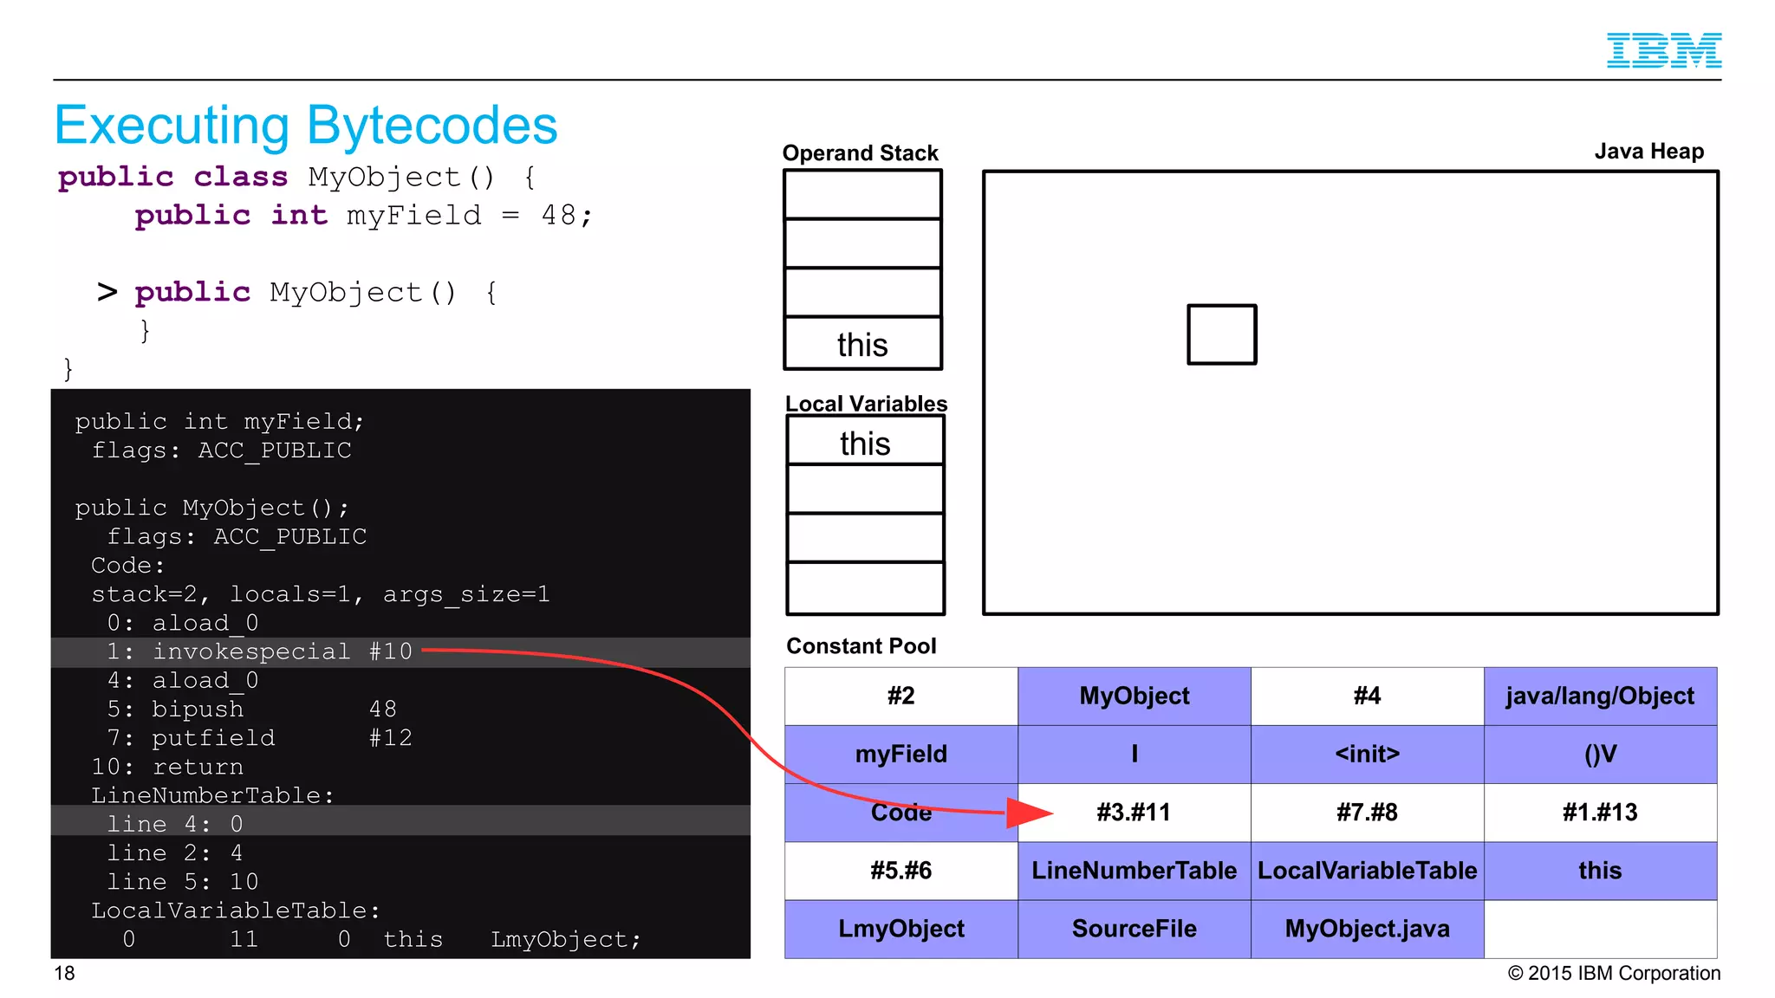Click the '#5.#6' constant pool cell

[x=901, y=870]
